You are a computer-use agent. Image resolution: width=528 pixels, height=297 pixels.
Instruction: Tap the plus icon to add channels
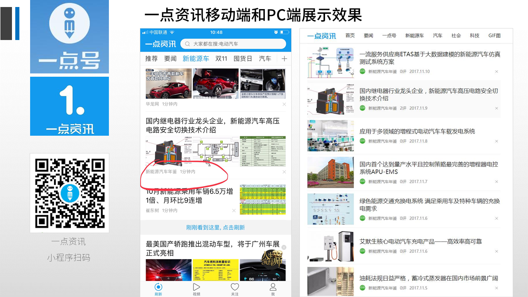[x=284, y=59]
